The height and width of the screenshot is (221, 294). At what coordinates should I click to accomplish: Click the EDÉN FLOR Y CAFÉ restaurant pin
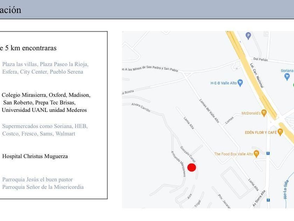pyautogui.click(x=280, y=132)
